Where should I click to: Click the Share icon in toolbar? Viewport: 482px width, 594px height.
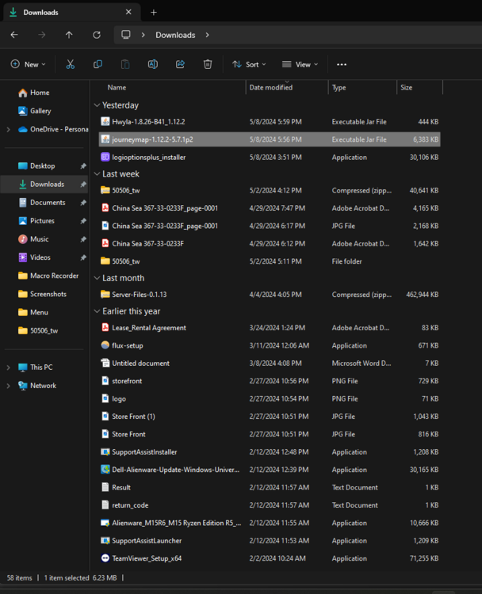pos(180,64)
